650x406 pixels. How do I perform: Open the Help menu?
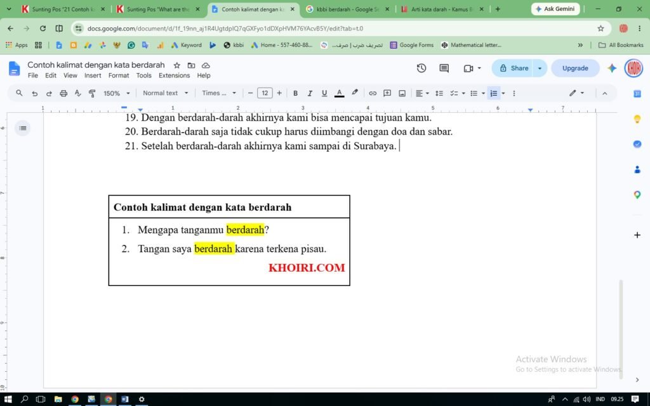204,75
